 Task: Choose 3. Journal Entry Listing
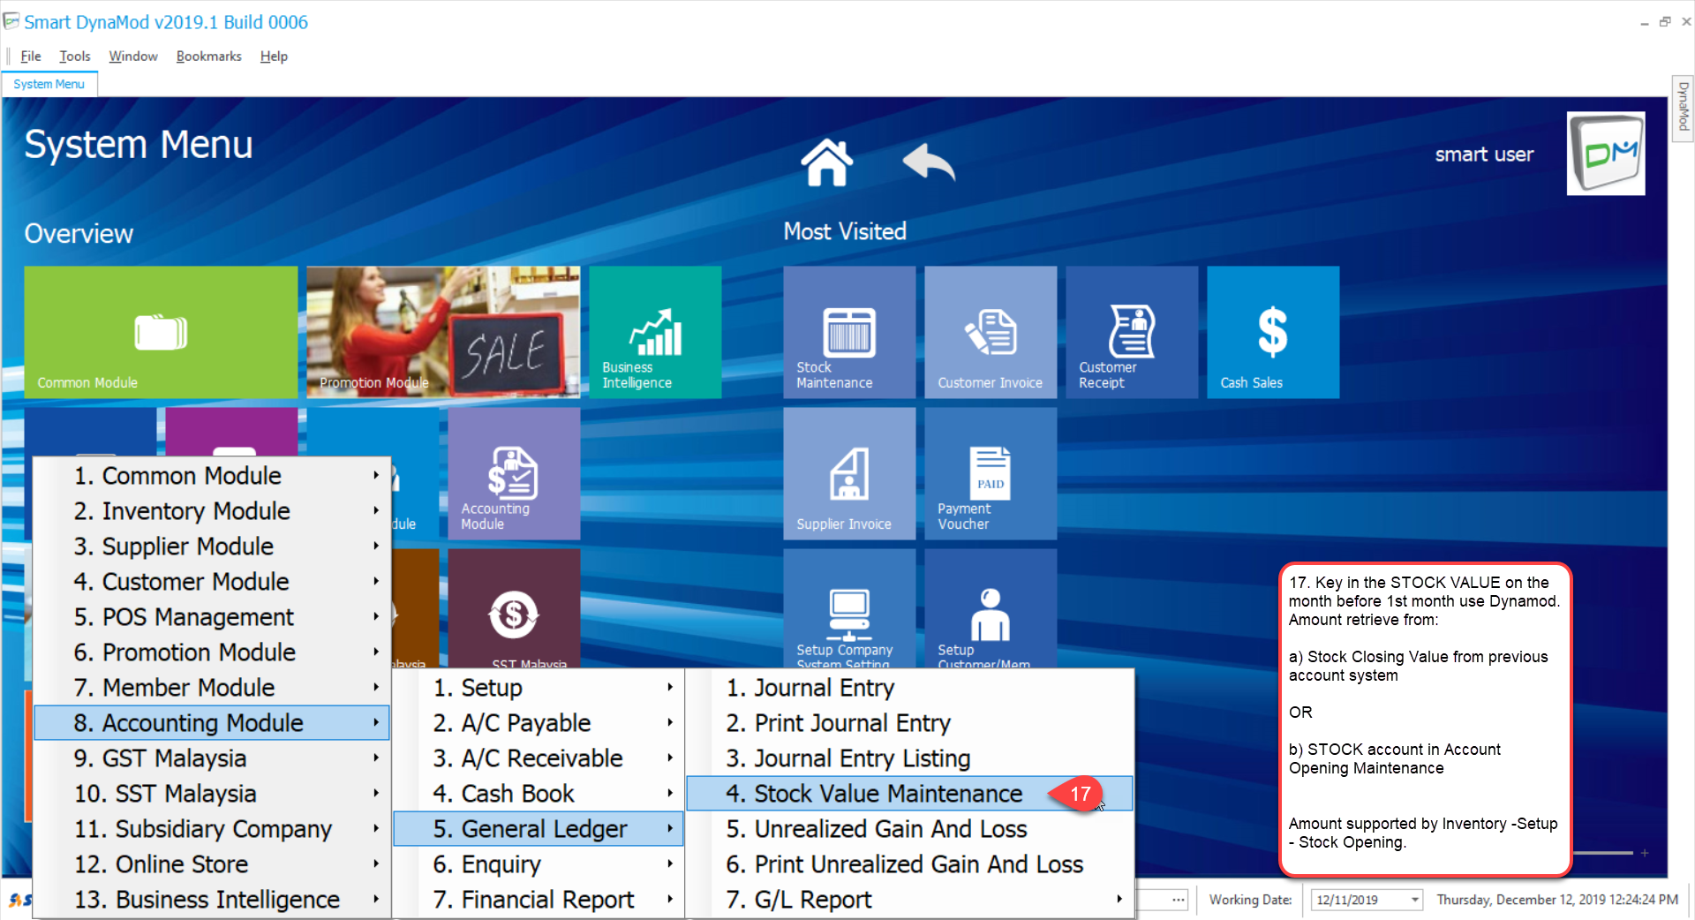pyautogui.click(x=909, y=758)
